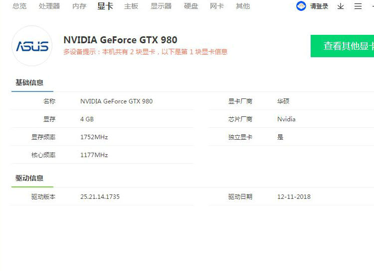This screenshot has width=374, height=271.
Task: Click the 显存频率 value 1752MHz
Action: (x=94, y=137)
